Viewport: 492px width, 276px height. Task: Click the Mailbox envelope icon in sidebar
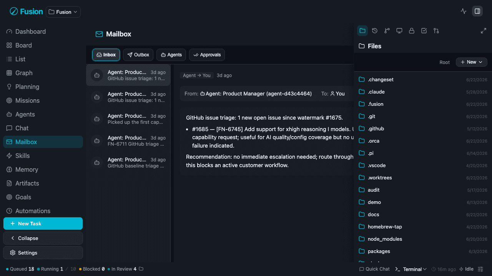point(9,142)
